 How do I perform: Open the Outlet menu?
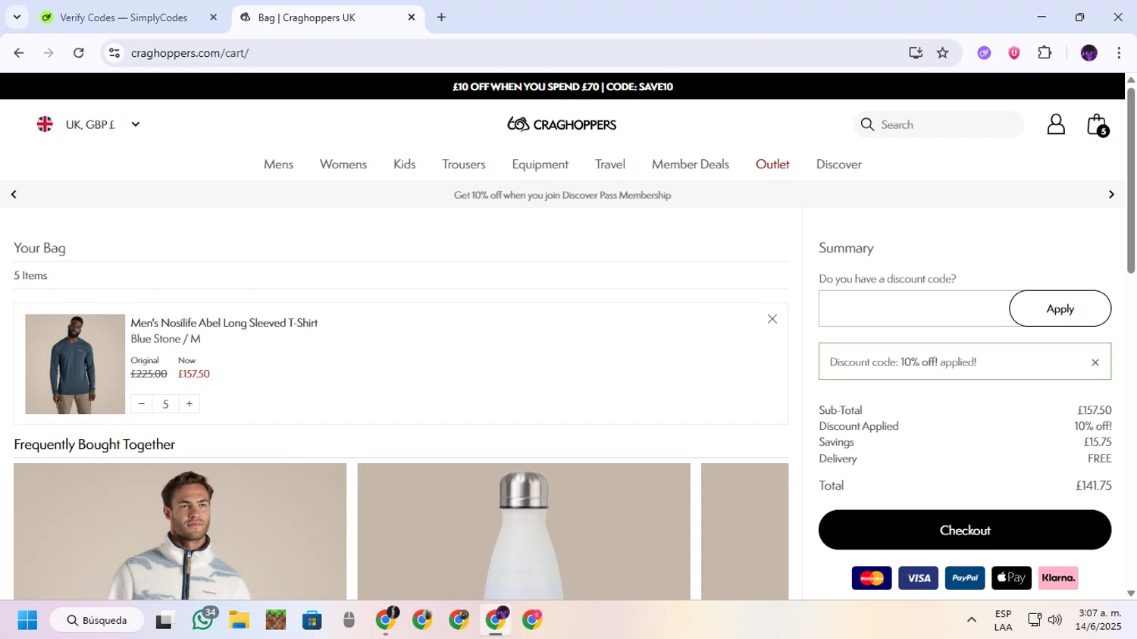tap(772, 164)
